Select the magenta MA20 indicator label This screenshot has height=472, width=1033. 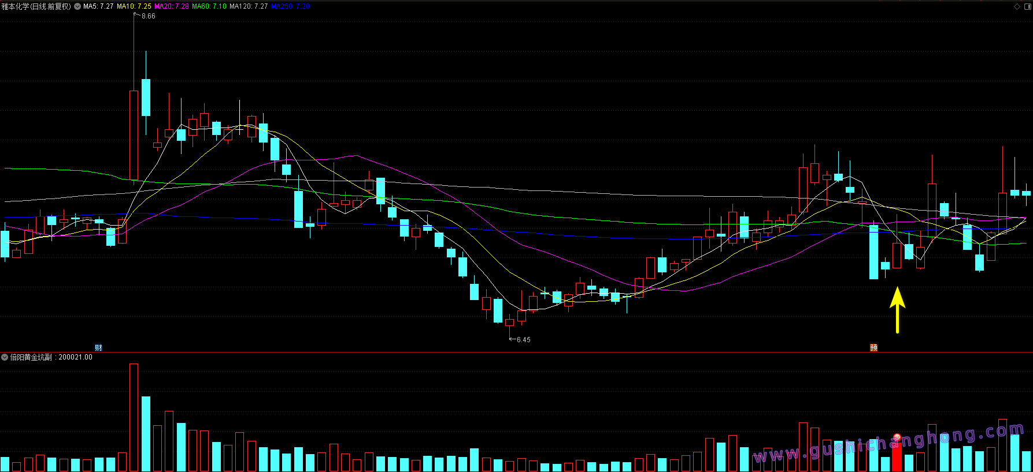click(x=172, y=6)
